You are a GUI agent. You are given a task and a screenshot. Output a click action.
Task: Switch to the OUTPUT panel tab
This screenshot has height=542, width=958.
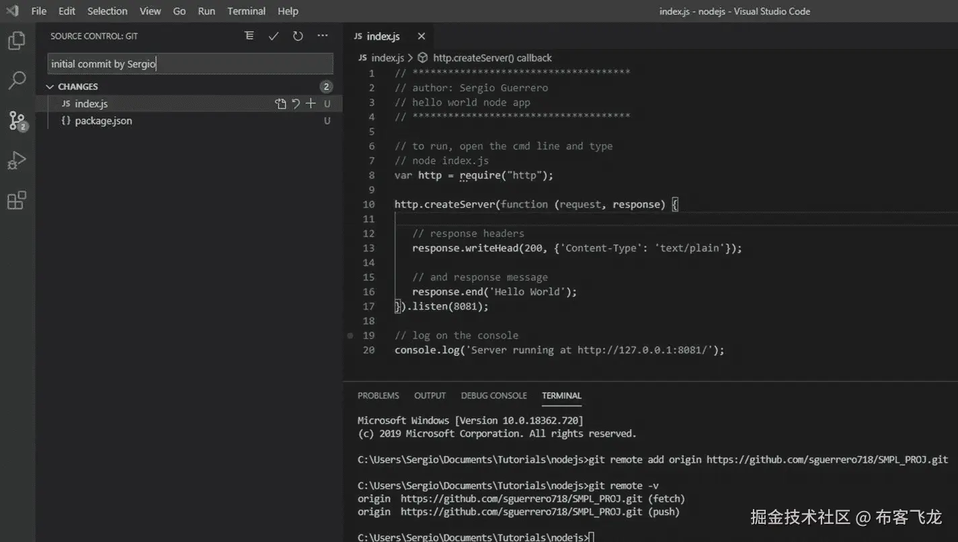point(430,396)
